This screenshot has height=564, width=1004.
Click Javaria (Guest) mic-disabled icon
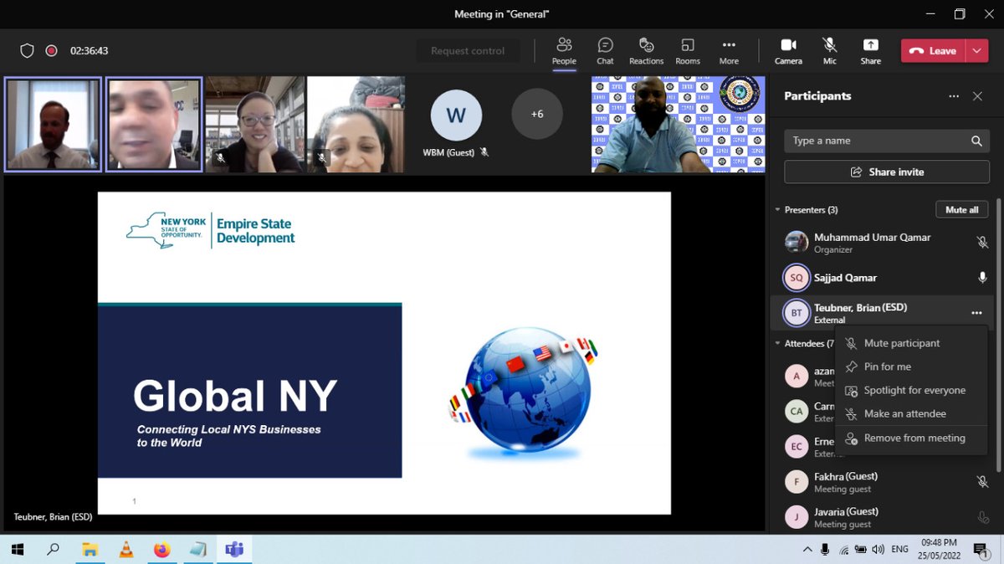(x=982, y=517)
